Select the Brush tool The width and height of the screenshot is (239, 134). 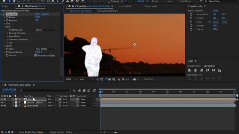63,1
